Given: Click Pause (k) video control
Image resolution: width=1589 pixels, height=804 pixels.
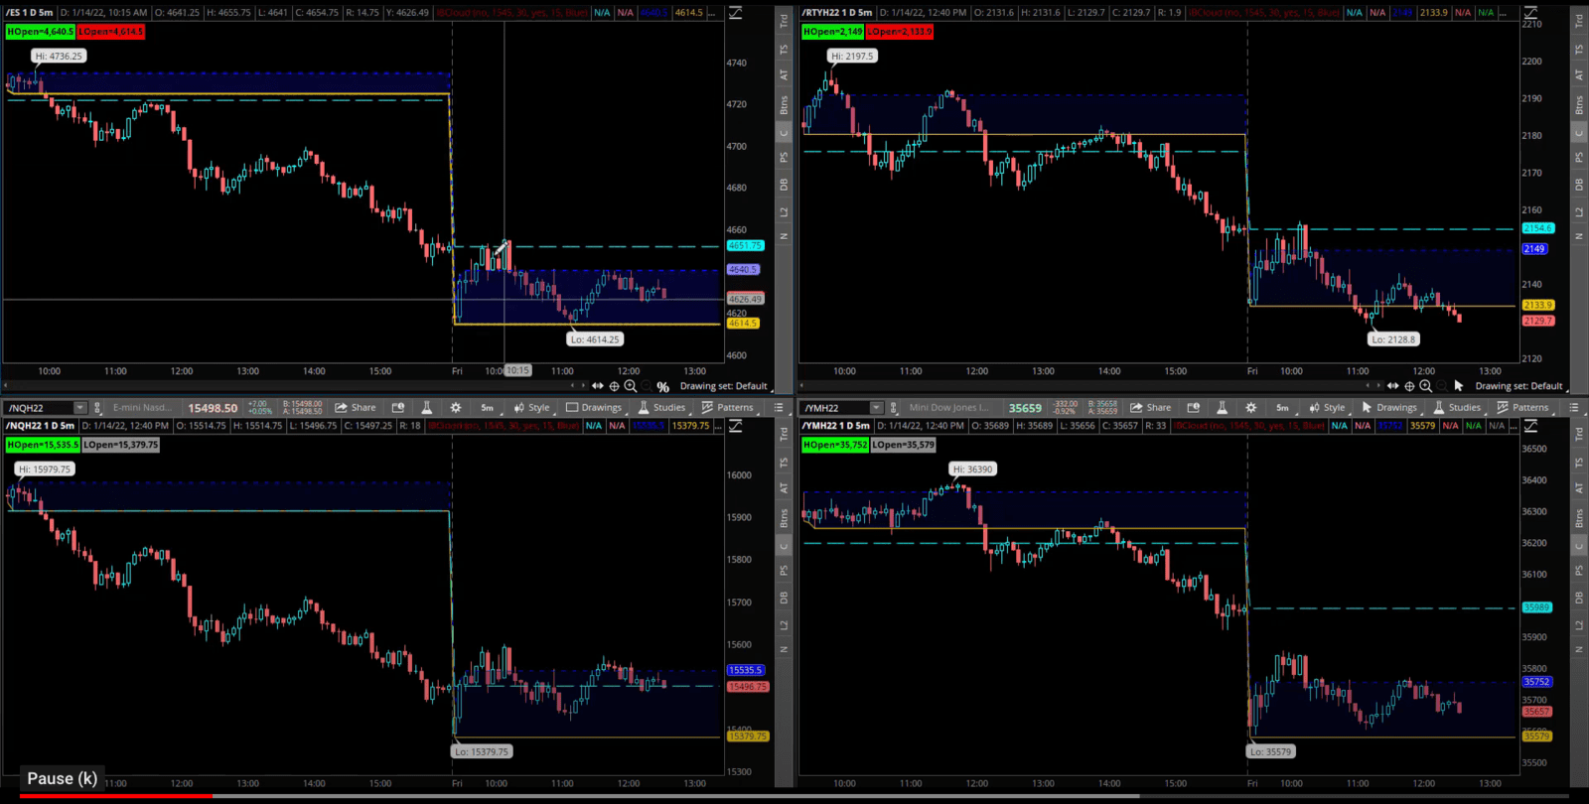Looking at the screenshot, I should [x=62, y=778].
